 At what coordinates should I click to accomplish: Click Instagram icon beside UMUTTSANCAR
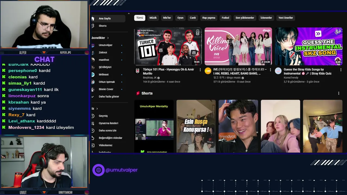tap(87, 193)
